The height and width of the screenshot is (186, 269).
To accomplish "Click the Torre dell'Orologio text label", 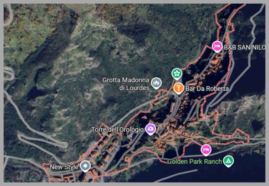I will point(117,130).
